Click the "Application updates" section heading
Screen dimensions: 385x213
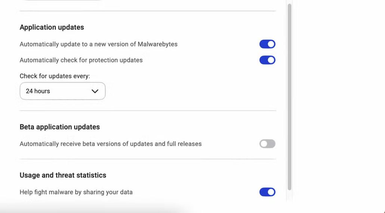[x=52, y=27]
